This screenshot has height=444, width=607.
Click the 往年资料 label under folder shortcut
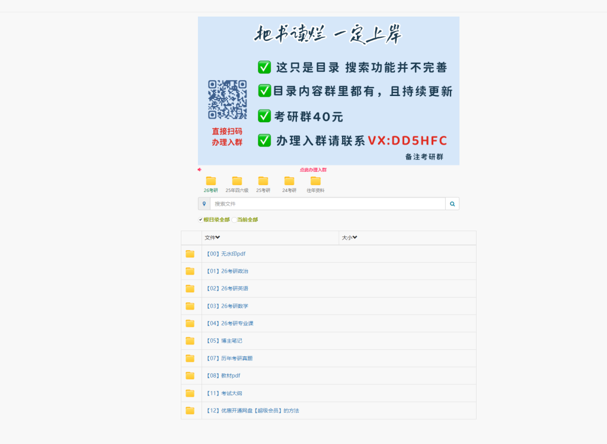pos(315,190)
